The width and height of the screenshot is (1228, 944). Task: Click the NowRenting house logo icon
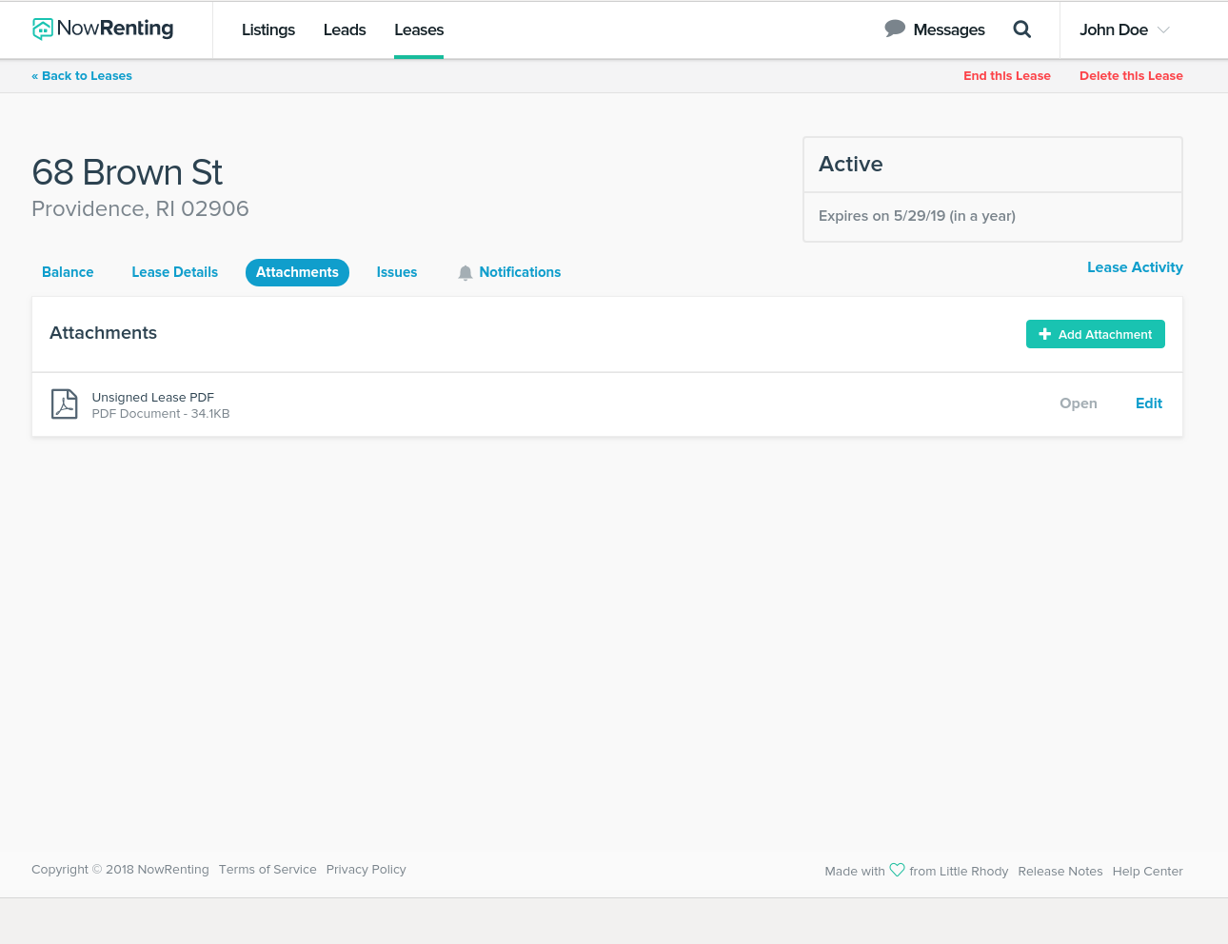42,29
